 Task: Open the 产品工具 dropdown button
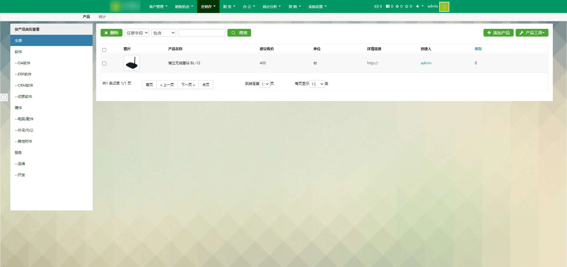click(x=532, y=33)
